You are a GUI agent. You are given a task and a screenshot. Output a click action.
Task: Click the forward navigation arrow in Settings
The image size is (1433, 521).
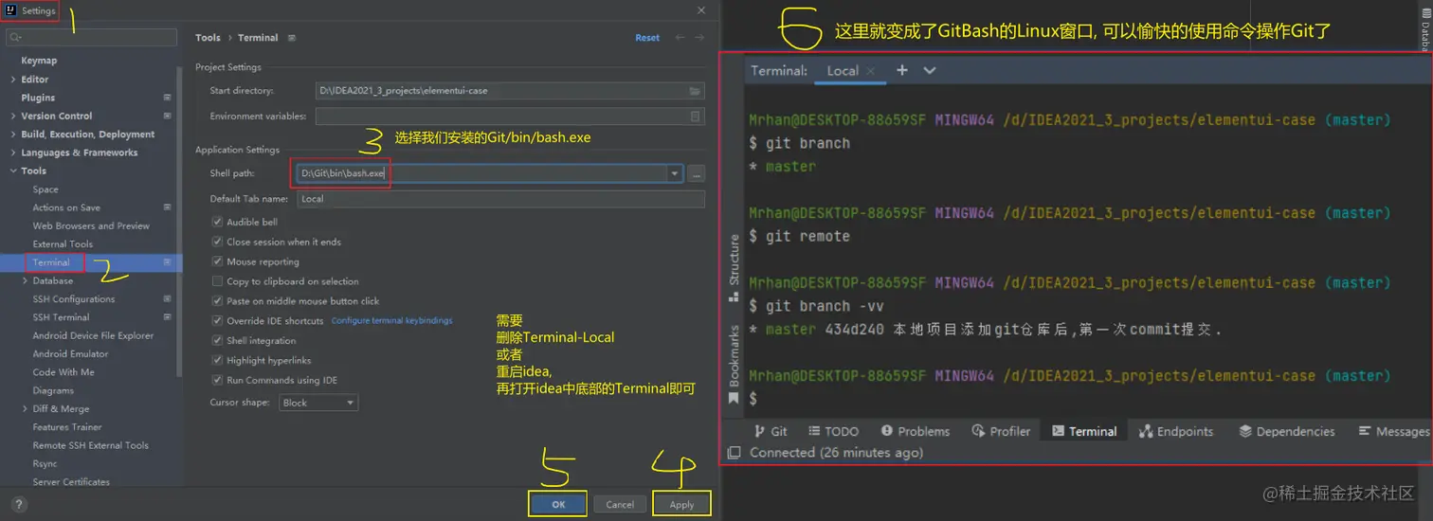pos(699,38)
